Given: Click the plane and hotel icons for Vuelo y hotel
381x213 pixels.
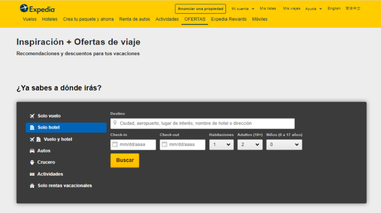Looking at the screenshot, I should pyautogui.click(x=35, y=139).
